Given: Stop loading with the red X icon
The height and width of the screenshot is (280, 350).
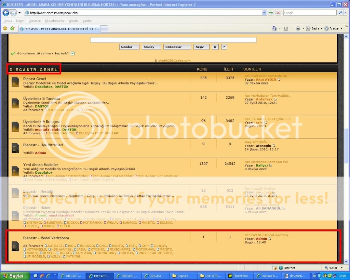Looking at the screenshot, I should 278,13.
